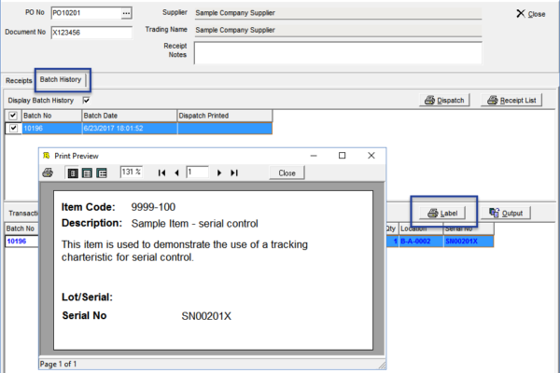560x373 pixels.
Task: Toggle the checkbox for batch 10196 row
Action: (x=14, y=128)
